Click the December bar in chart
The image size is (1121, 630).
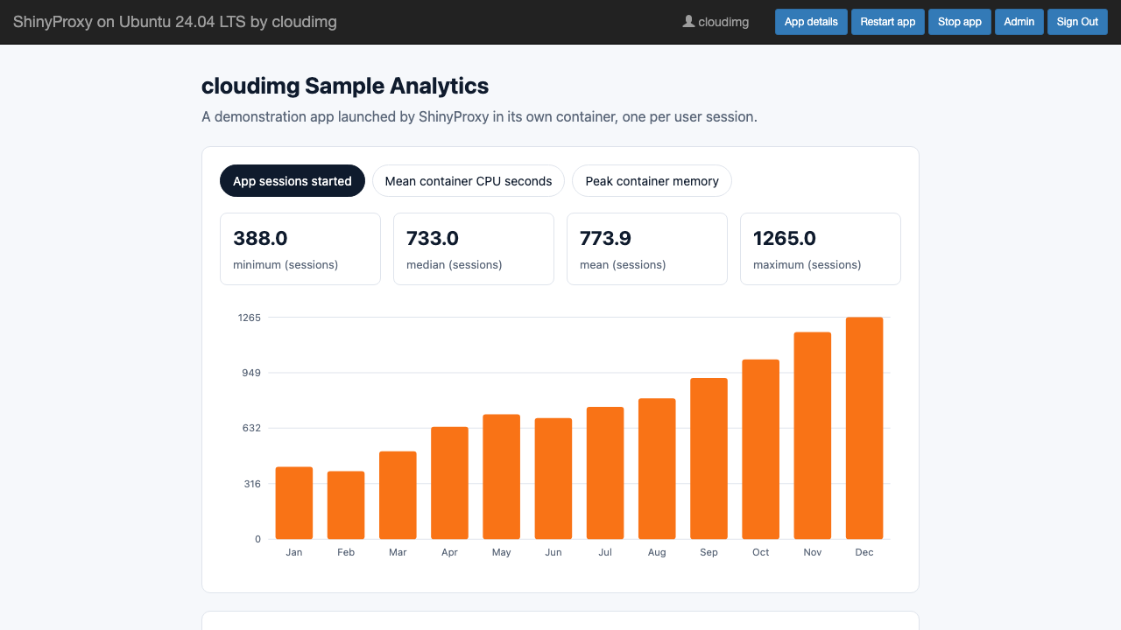click(x=864, y=428)
